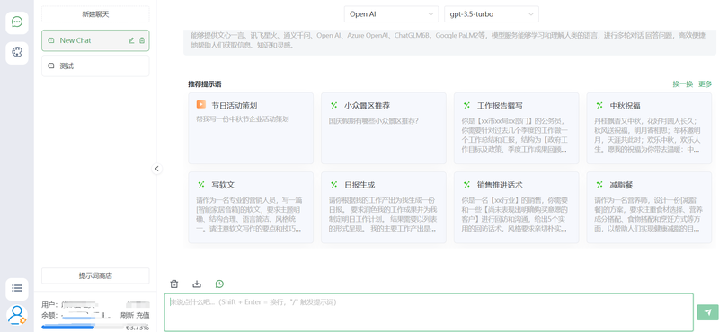Open the Open AI provider dropdown
The image size is (719, 332).
point(391,14)
